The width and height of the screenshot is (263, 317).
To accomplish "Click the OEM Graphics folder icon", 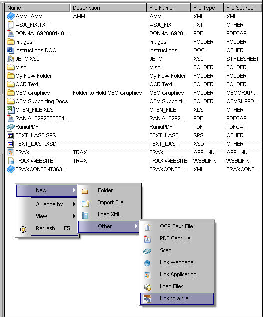I will (11, 93).
